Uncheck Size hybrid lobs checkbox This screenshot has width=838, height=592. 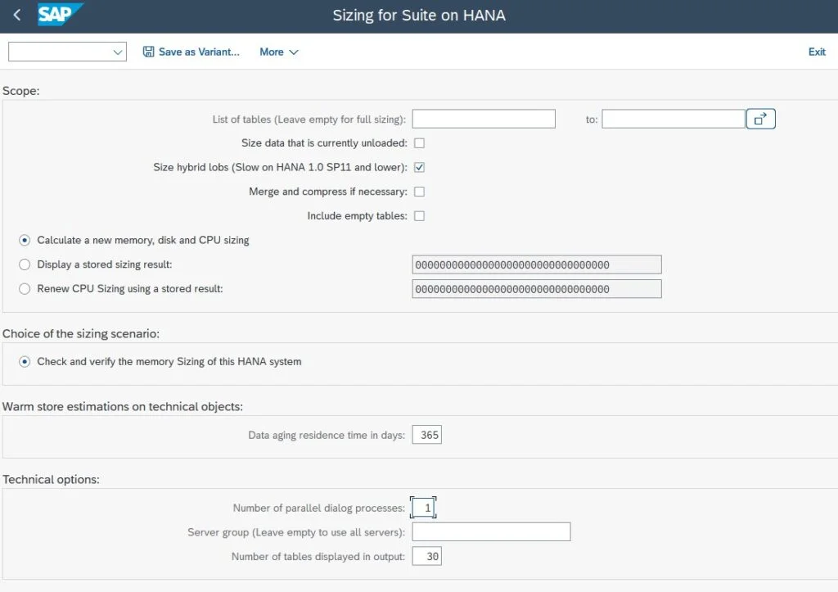pyautogui.click(x=420, y=167)
